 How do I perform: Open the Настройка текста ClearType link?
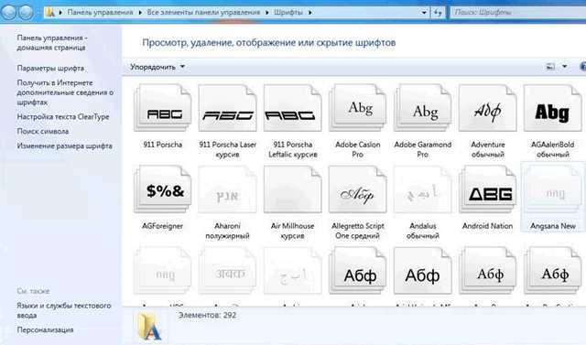tap(63, 116)
